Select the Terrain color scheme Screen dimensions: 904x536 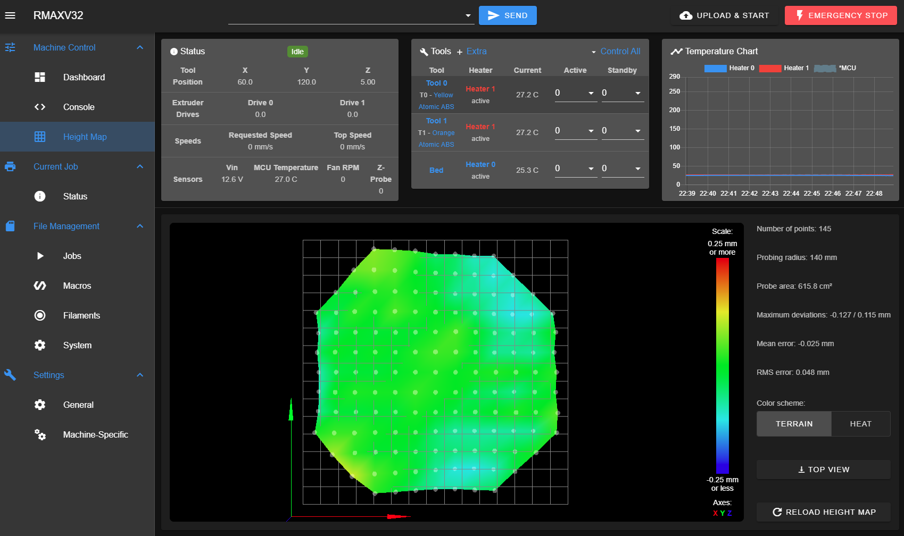pos(794,424)
